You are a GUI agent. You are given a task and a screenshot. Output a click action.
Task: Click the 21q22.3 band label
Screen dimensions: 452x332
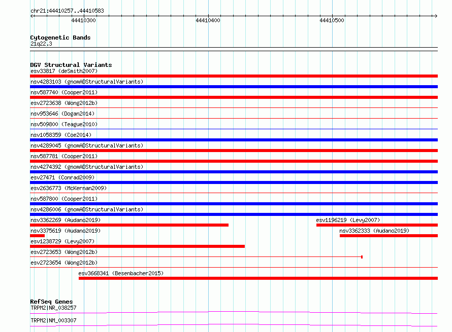pos(41,44)
